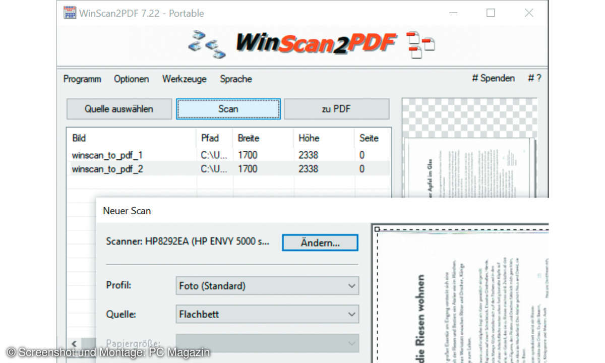Sort by the Seite column header

pos(372,138)
